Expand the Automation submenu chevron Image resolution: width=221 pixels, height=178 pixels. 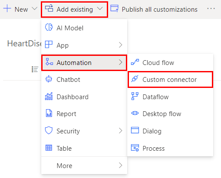pos(121,62)
